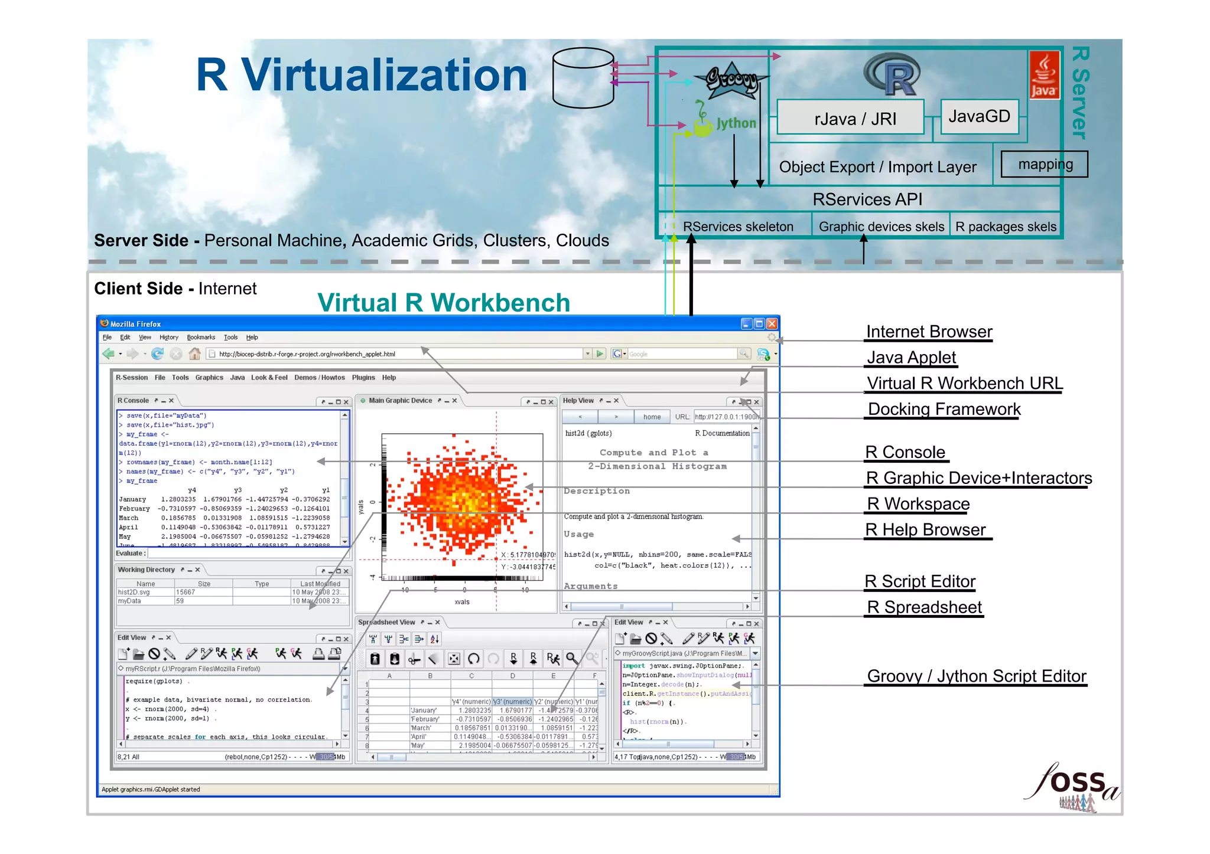Click the Google search box
This screenshot has width=1210, height=854.
pyautogui.click(x=682, y=354)
